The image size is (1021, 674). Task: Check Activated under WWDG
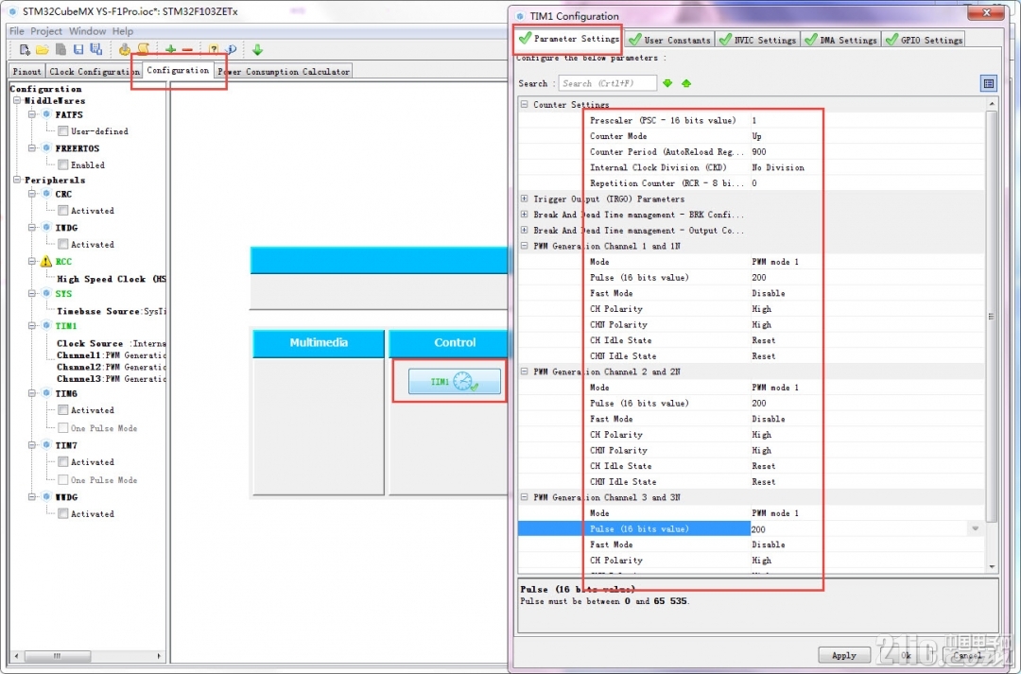tap(63, 514)
